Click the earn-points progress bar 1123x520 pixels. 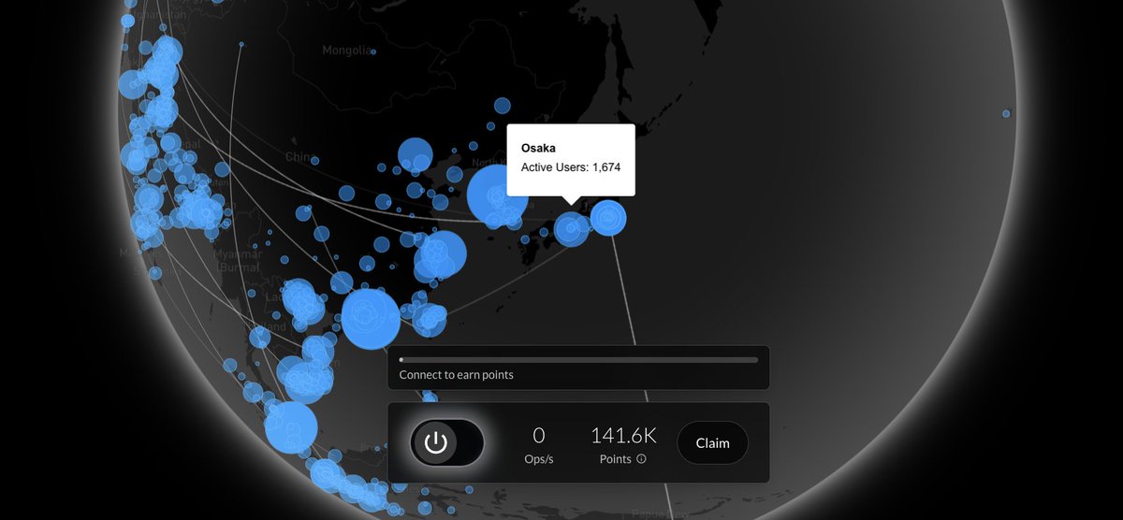(578, 359)
